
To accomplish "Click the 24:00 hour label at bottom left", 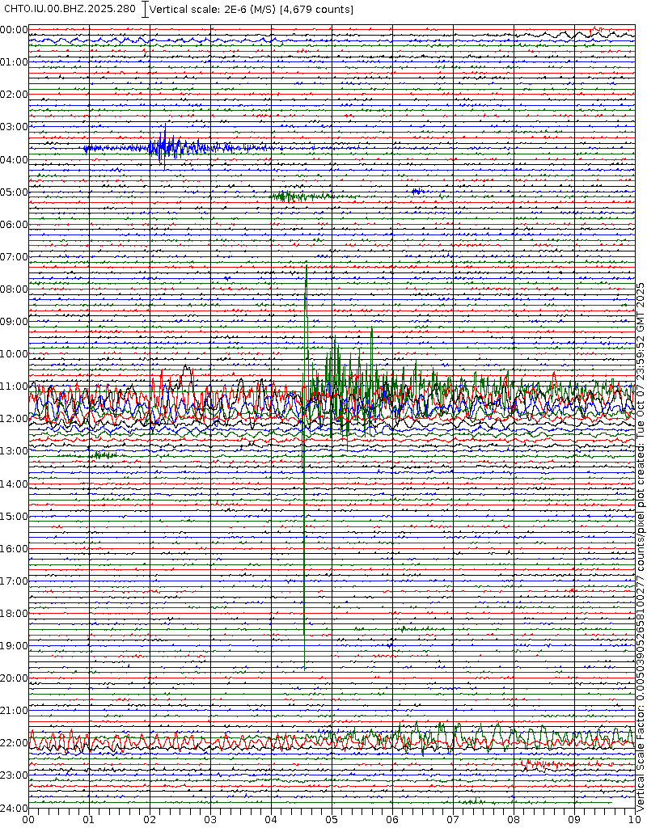I will 15,808.
